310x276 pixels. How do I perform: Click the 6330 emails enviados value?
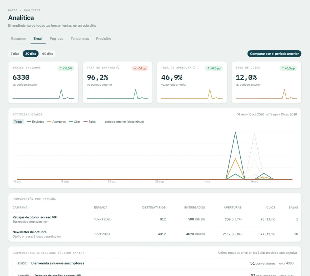click(x=21, y=77)
